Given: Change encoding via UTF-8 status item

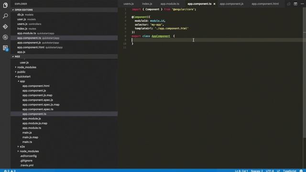Looking at the screenshot, I should tap(270, 171).
